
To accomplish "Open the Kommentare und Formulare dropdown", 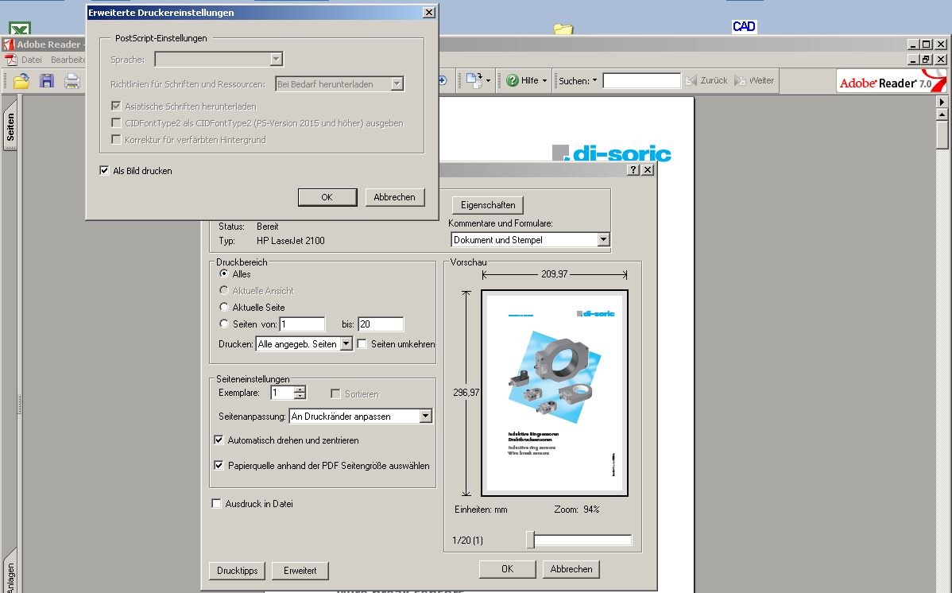I will (x=603, y=239).
